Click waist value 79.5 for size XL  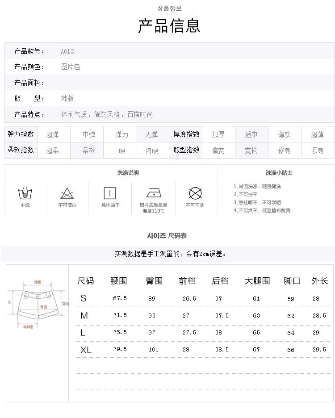pyautogui.click(x=120, y=349)
